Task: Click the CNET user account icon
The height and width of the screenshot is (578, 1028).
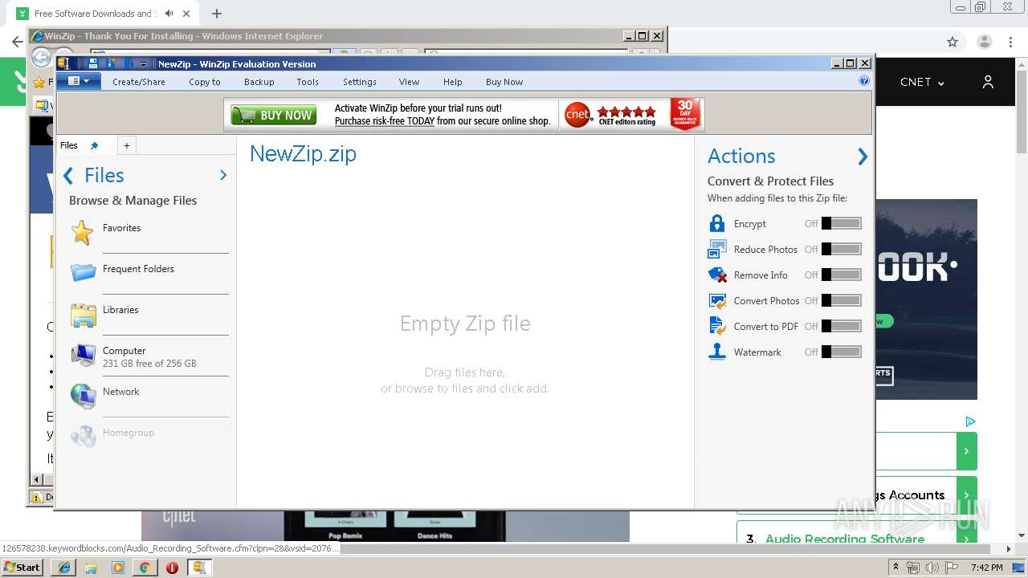Action: pyautogui.click(x=988, y=82)
